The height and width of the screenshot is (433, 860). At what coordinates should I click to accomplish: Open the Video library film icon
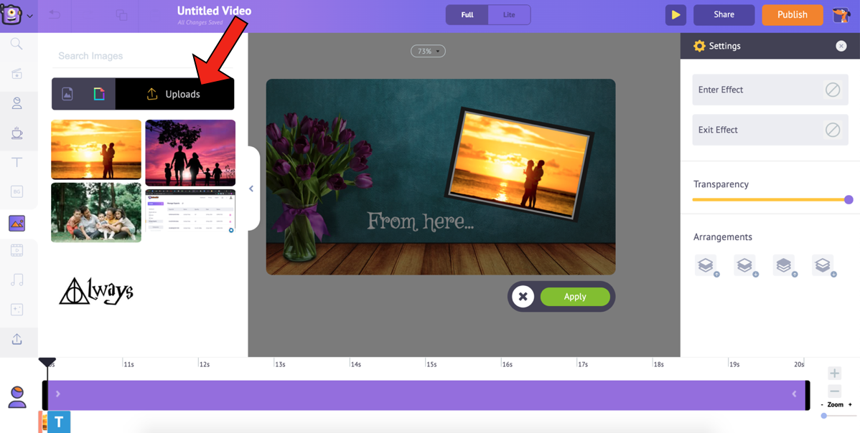pos(17,250)
